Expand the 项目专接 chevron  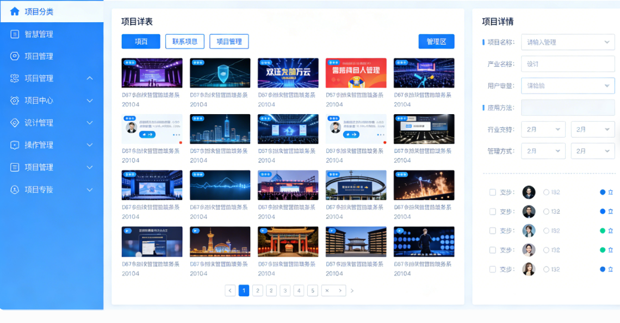pos(90,190)
